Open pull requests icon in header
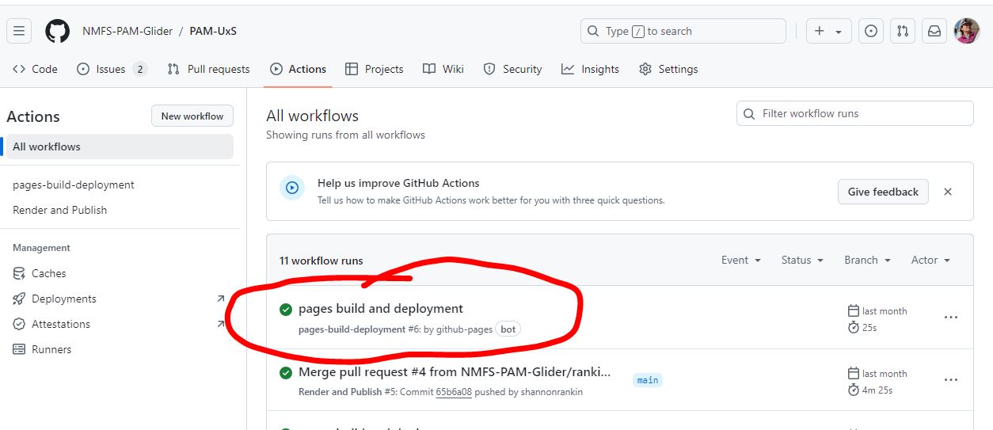The width and height of the screenshot is (993, 430). [903, 31]
